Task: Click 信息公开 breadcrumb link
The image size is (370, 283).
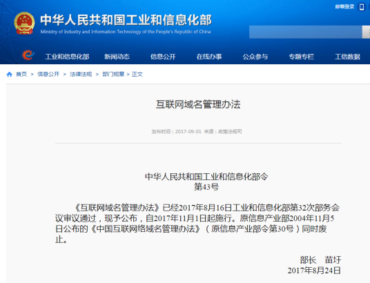Action: point(48,75)
